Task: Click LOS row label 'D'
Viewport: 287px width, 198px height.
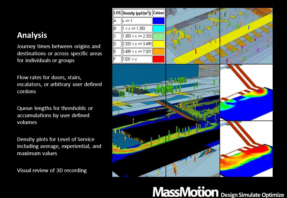Action: point(117,44)
